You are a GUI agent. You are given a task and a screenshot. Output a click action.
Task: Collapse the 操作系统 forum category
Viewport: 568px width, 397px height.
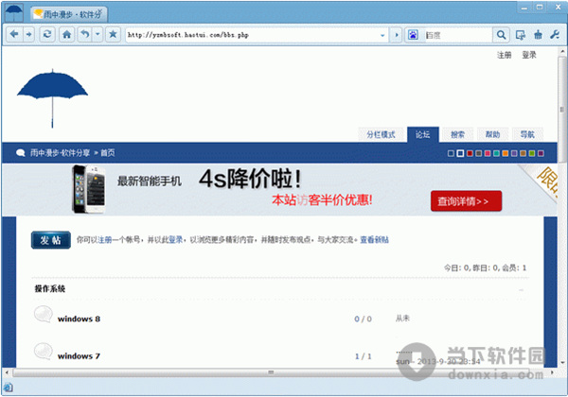pos(521,289)
